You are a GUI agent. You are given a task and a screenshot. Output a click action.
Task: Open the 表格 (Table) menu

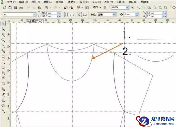click(x=109, y=2)
